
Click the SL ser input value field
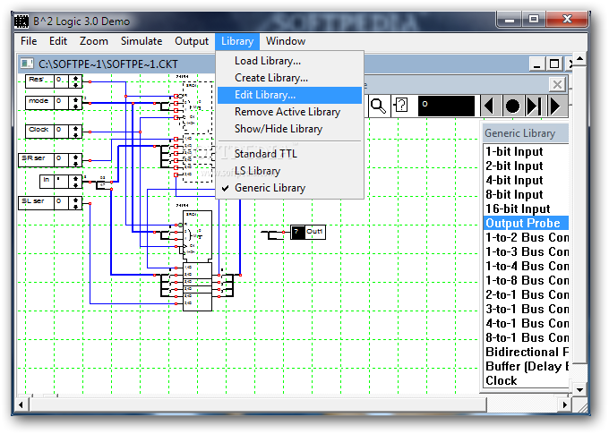click(x=61, y=203)
